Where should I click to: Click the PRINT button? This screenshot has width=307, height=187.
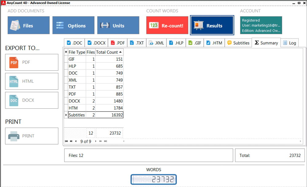coord(32,136)
